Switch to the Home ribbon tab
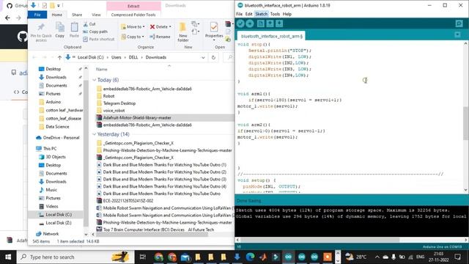The image size is (469, 264). (57, 15)
